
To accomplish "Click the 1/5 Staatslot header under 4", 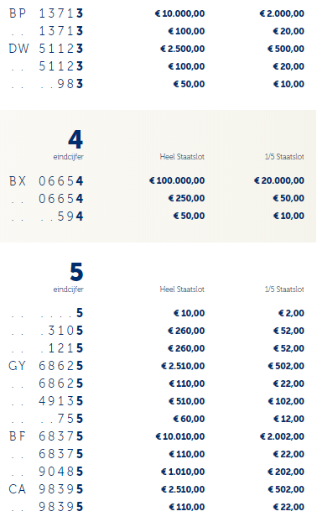I will click(x=284, y=157).
